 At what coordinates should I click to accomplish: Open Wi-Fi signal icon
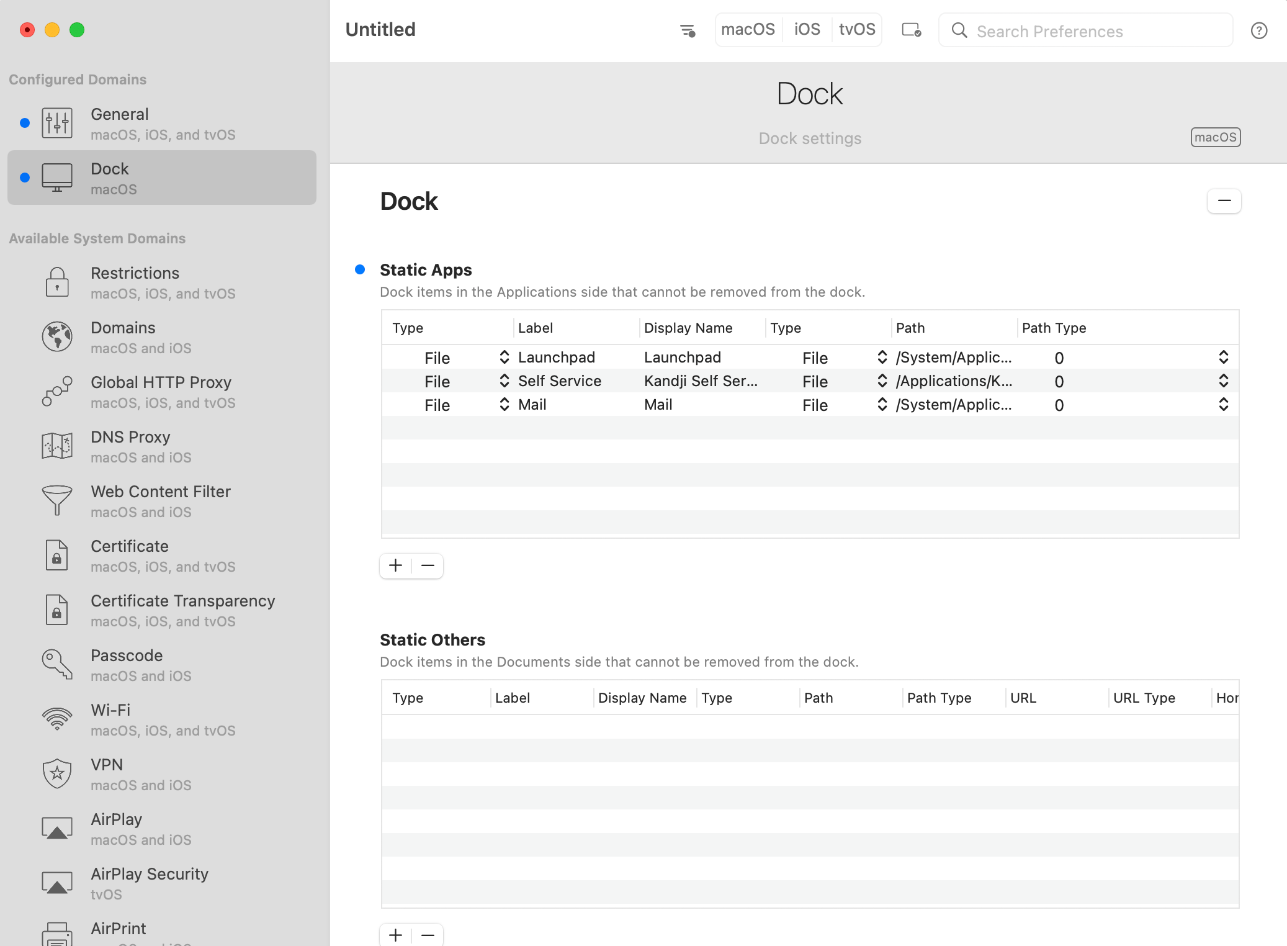coord(57,719)
